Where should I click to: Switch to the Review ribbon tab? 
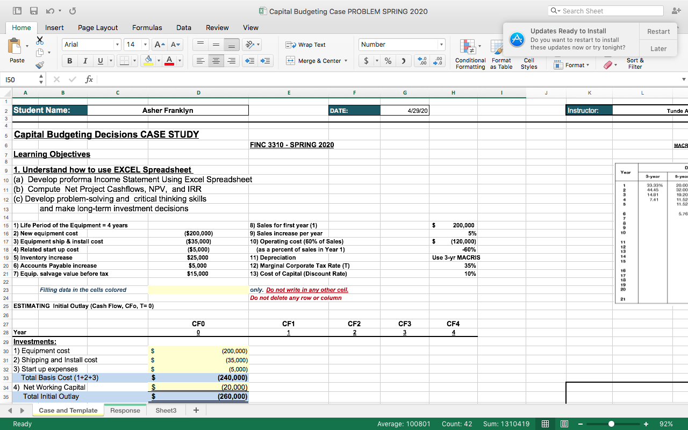coord(217,27)
